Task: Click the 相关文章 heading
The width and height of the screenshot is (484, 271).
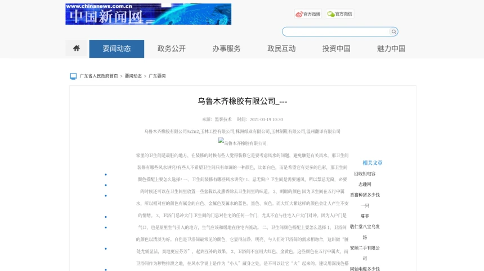Action: click(373, 163)
